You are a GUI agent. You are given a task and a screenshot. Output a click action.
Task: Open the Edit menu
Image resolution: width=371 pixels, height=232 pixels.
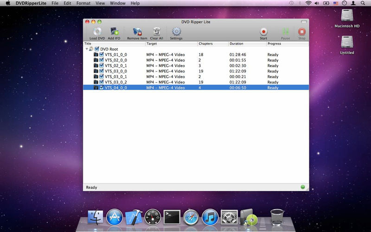[x=67, y=3]
